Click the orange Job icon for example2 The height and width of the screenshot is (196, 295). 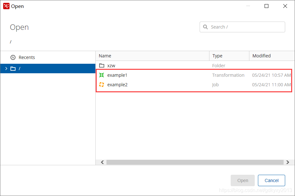[x=102, y=85]
